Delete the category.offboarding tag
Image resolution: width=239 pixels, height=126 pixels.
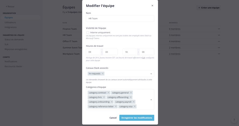tap(131, 97)
